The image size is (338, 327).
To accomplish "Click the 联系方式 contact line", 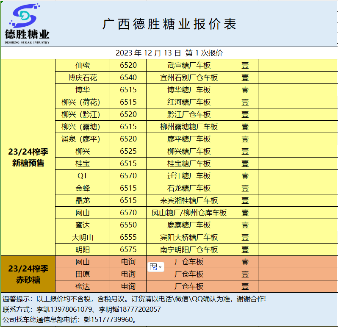I will [82, 309].
